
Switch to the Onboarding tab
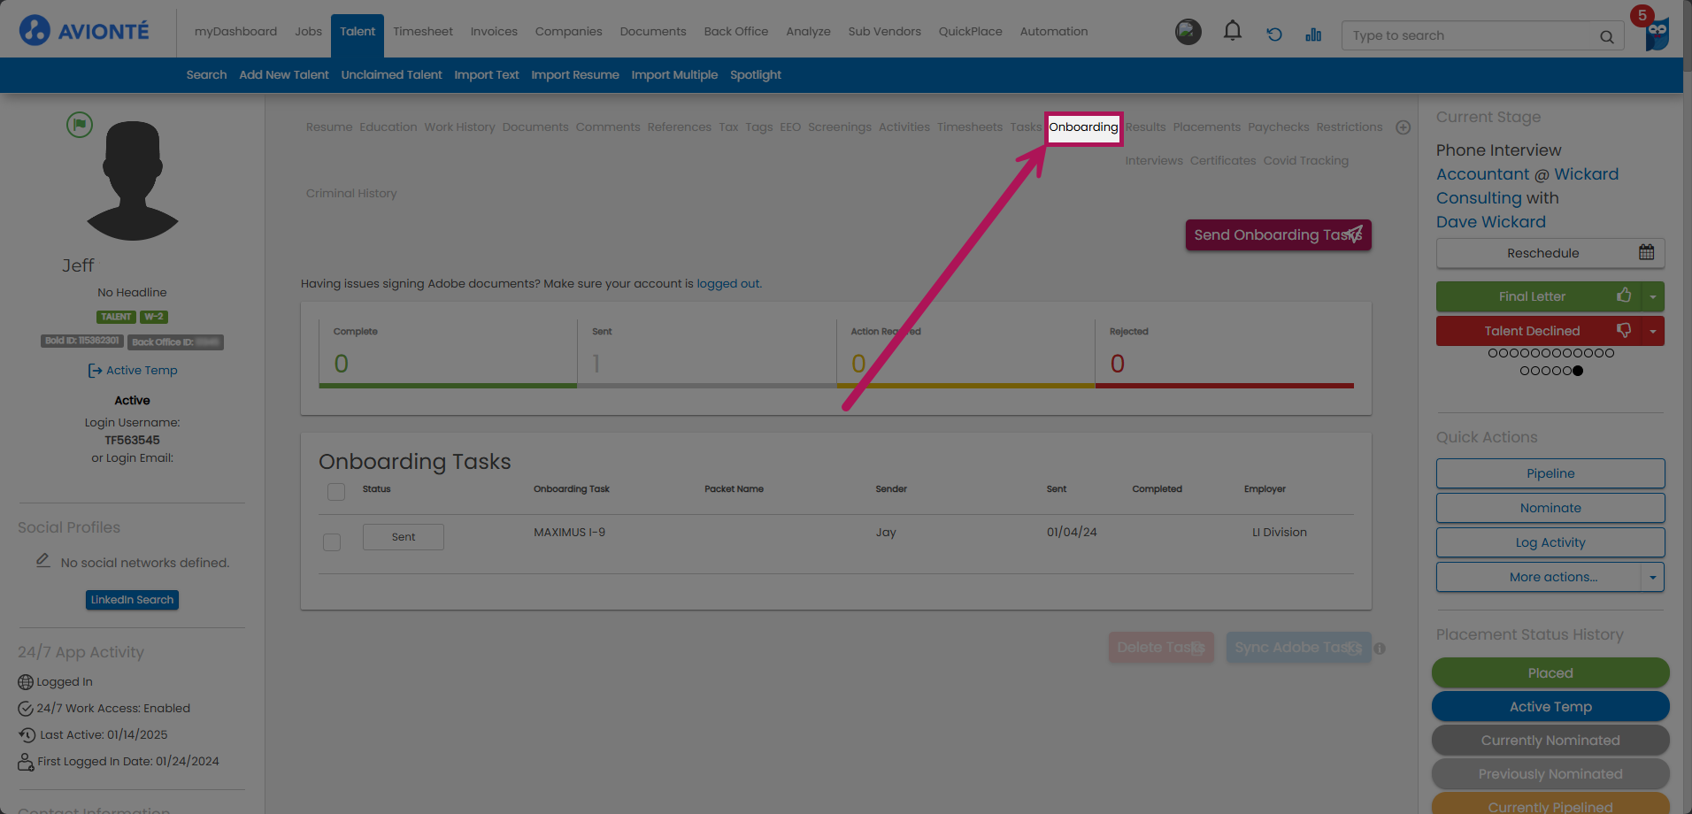[x=1083, y=127]
